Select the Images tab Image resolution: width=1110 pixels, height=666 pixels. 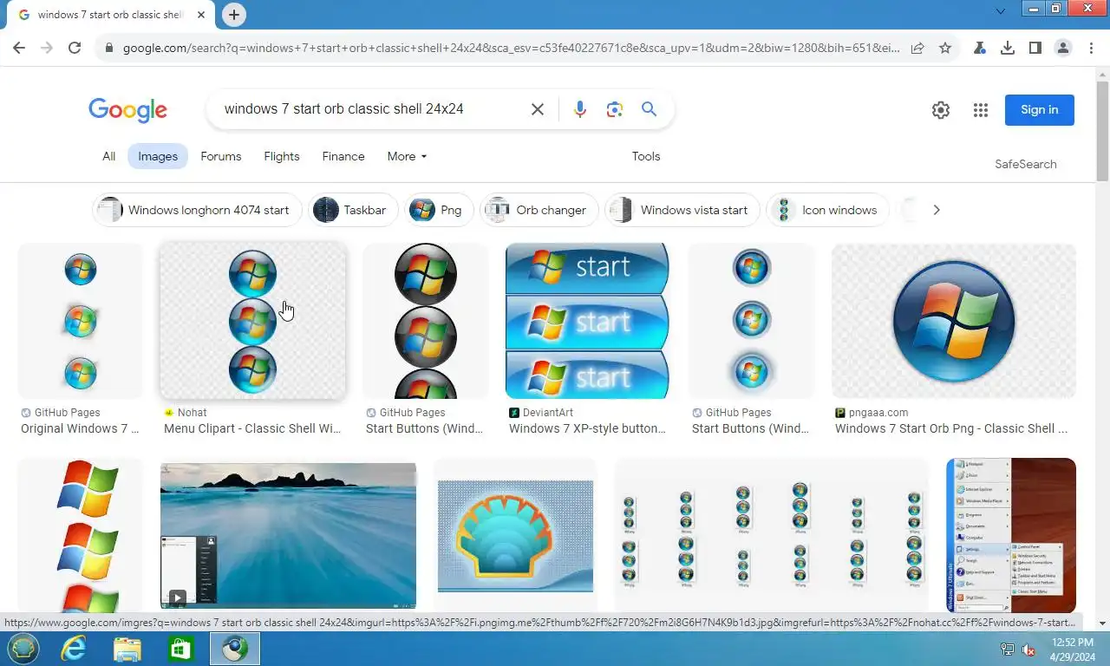pyautogui.click(x=158, y=156)
